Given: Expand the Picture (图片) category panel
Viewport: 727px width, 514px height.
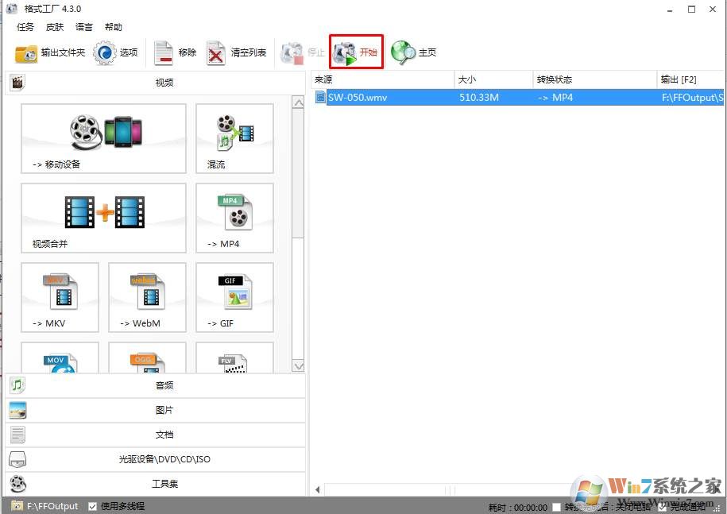Looking at the screenshot, I should tap(155, 411).
